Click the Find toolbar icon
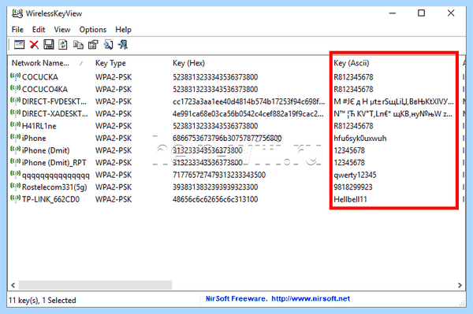The height and width of the screenshot is (314, 473). tap(108, 45)
